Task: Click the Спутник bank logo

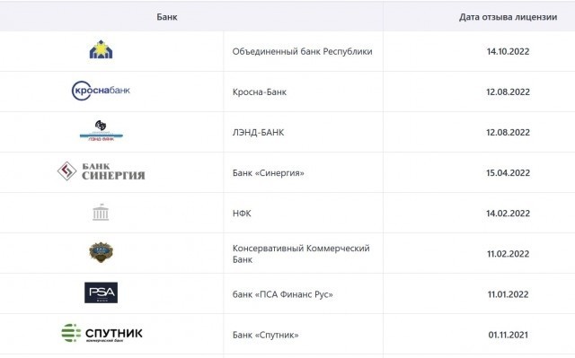Action: (102, 333)
